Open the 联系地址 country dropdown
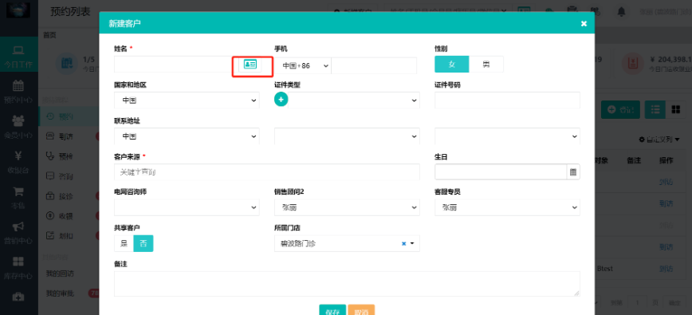The height and width of the screenshot is (315, 692). 187,136
